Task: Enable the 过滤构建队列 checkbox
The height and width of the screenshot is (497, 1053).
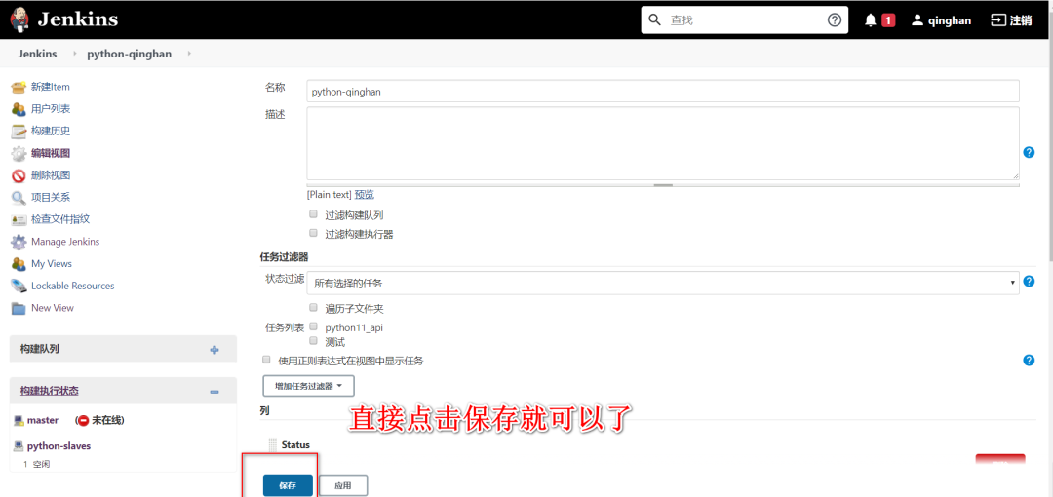Action: point(313,214)
